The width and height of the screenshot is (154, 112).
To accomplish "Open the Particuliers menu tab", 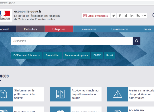I will 30,29.
